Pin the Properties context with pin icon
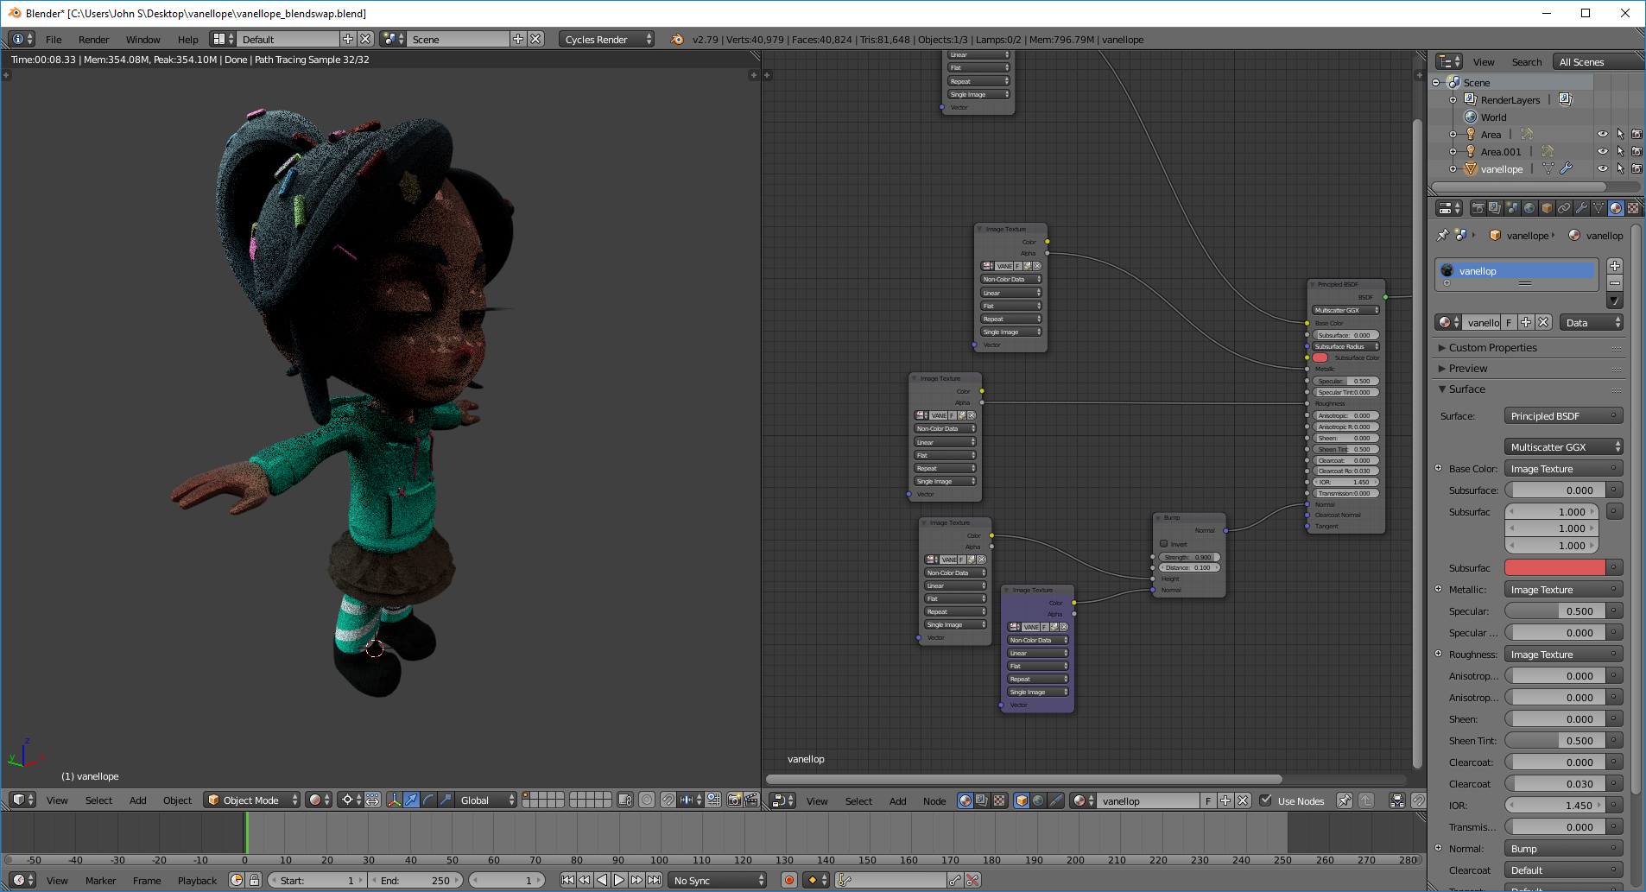 pyautogui.click(x=1442, y=235)
